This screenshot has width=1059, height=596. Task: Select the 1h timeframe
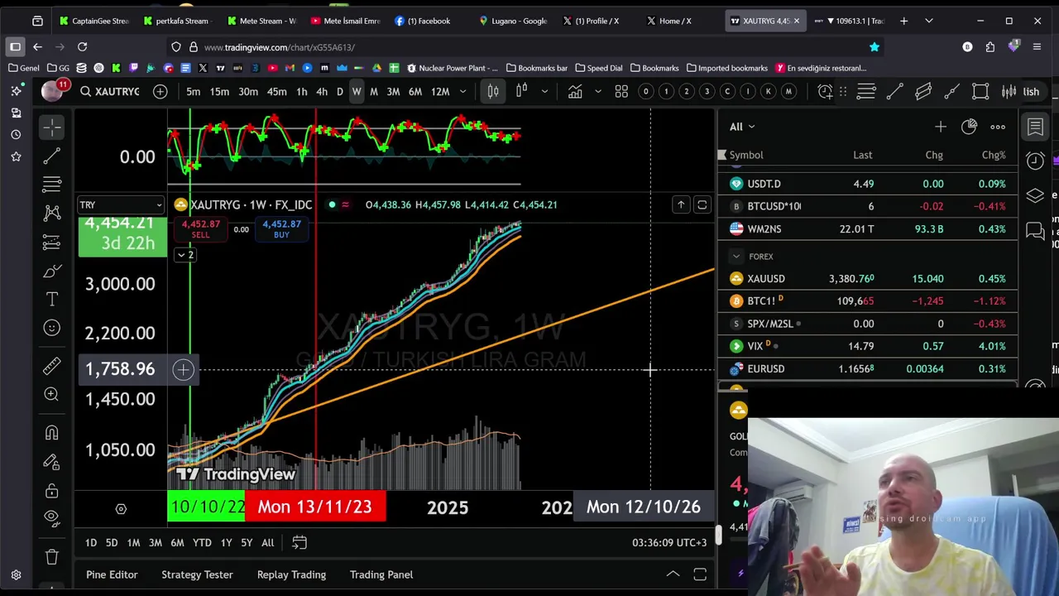pos(302,91)
